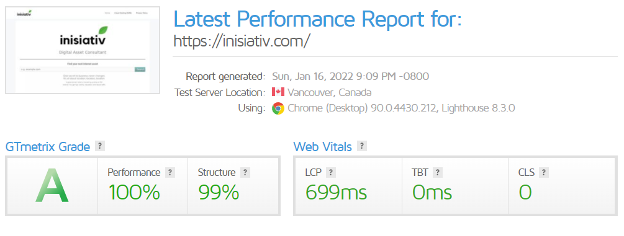Click the 699ms LCP value

336,193
